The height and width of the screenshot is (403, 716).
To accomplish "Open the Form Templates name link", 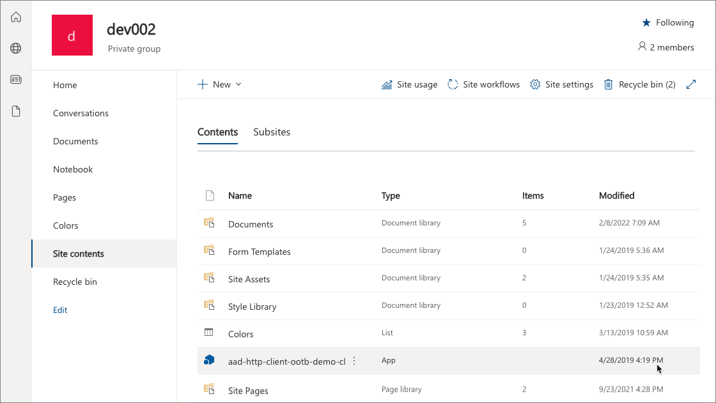I will pos(260,252).
